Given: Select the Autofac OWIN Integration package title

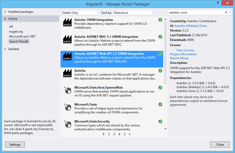Looking at the screenshot, I should coord(93,20).
